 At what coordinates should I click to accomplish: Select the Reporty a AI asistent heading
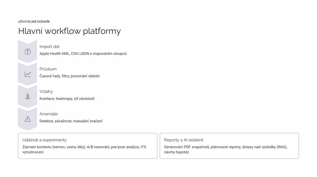click(184, 140)
